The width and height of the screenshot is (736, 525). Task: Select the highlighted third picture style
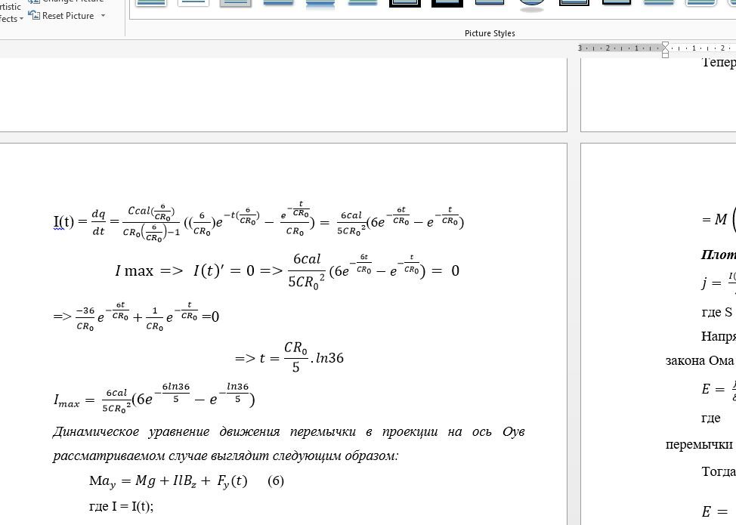coord(236,4)
